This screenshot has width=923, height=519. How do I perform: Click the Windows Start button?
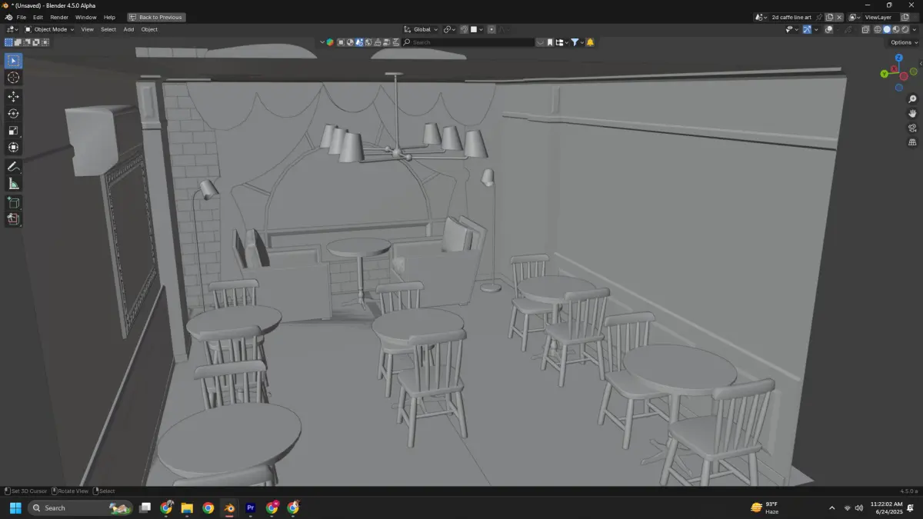(15, 507)
